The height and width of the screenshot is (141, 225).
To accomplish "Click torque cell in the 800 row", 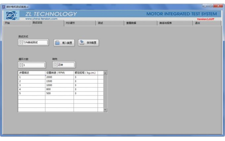I will [x=86, y=89].
